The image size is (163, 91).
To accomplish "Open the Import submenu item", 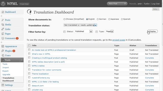I will pos(6,67).
